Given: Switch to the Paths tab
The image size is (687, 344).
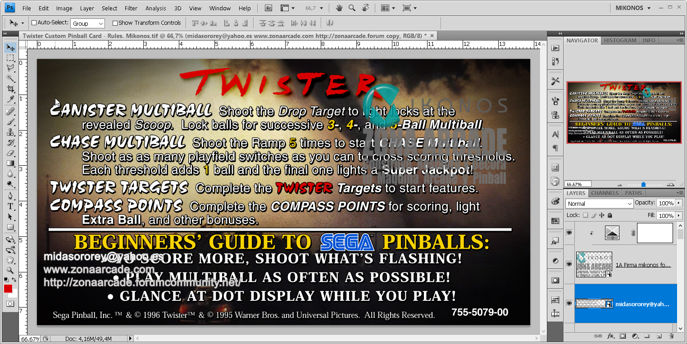Looking at the screenshot, I should [x=633, y=193].
